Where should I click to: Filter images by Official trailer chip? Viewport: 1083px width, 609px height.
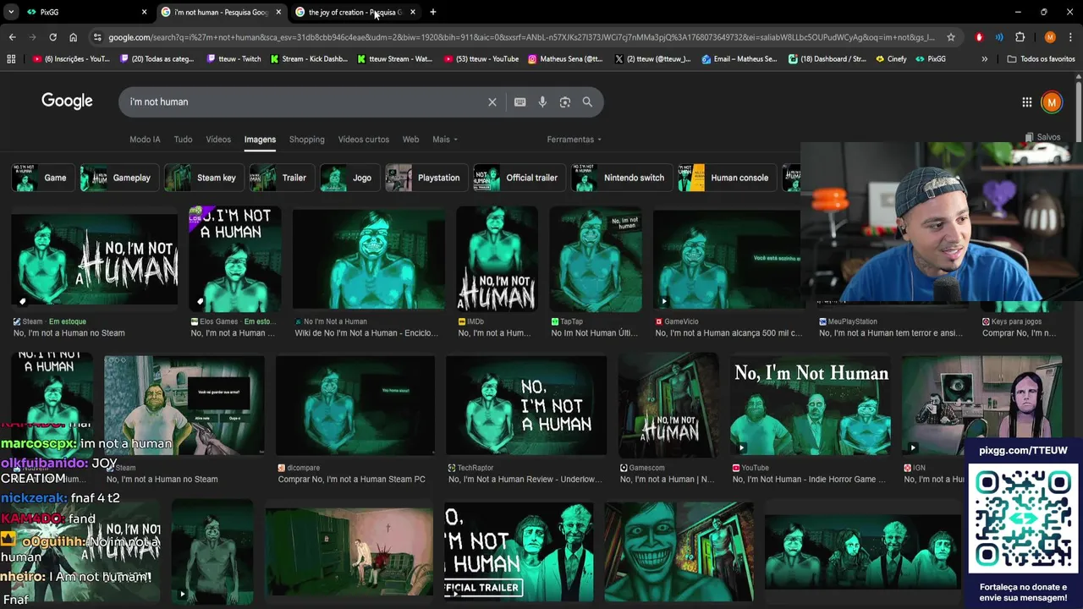coord(519,178)
